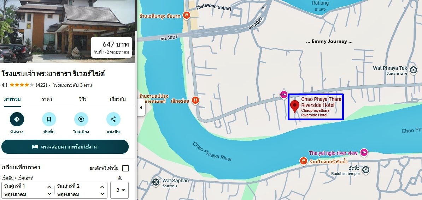Open the รีวิว (Reviews) tab
The height and width of the screenshot is (200, 422).
[83, 99]
